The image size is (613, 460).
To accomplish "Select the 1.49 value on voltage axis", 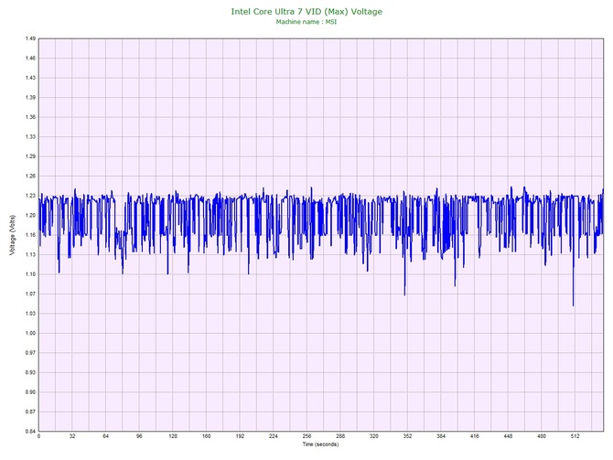I will tap(30, 38).
